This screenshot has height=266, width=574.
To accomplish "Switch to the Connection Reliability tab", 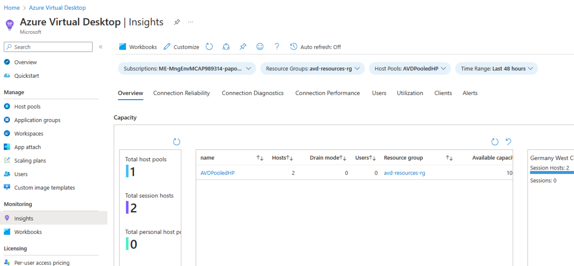I will click(181, 93).
